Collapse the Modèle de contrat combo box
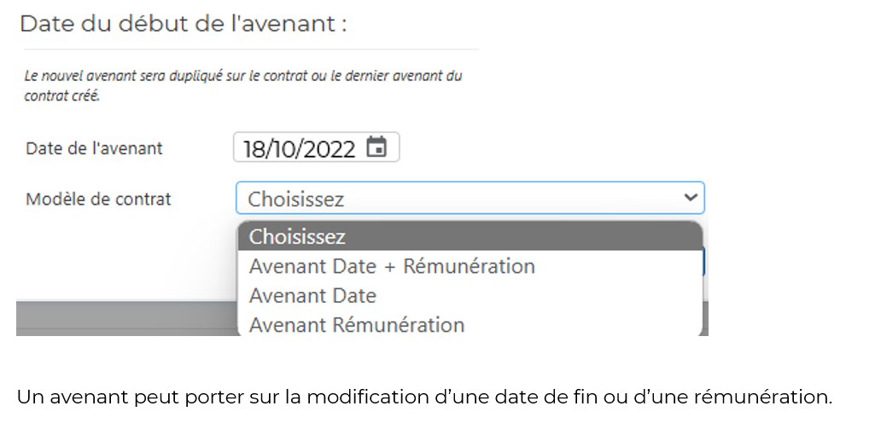Screen dimensions: 881x435 point(470,198)
